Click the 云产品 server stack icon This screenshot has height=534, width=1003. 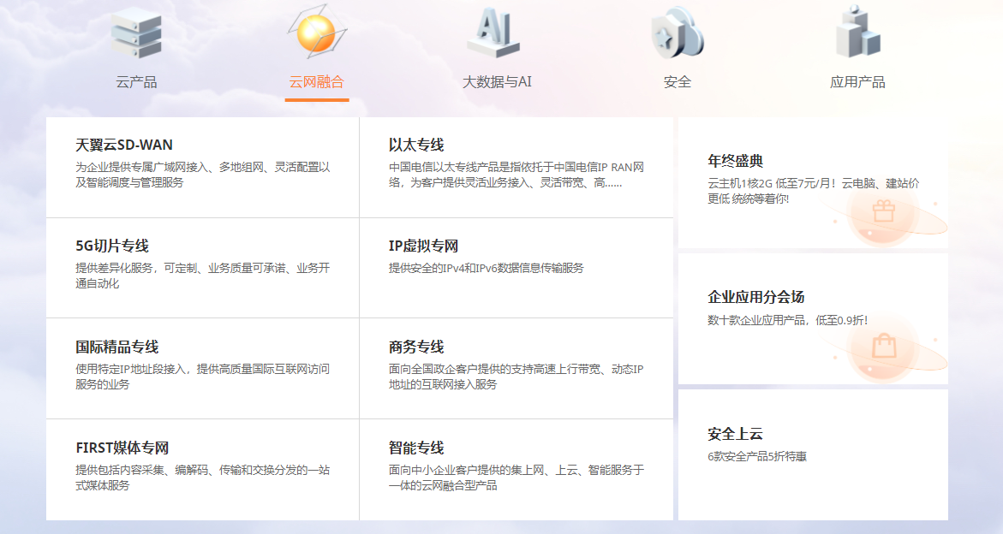pyautogui.click(x=135, y=34)
